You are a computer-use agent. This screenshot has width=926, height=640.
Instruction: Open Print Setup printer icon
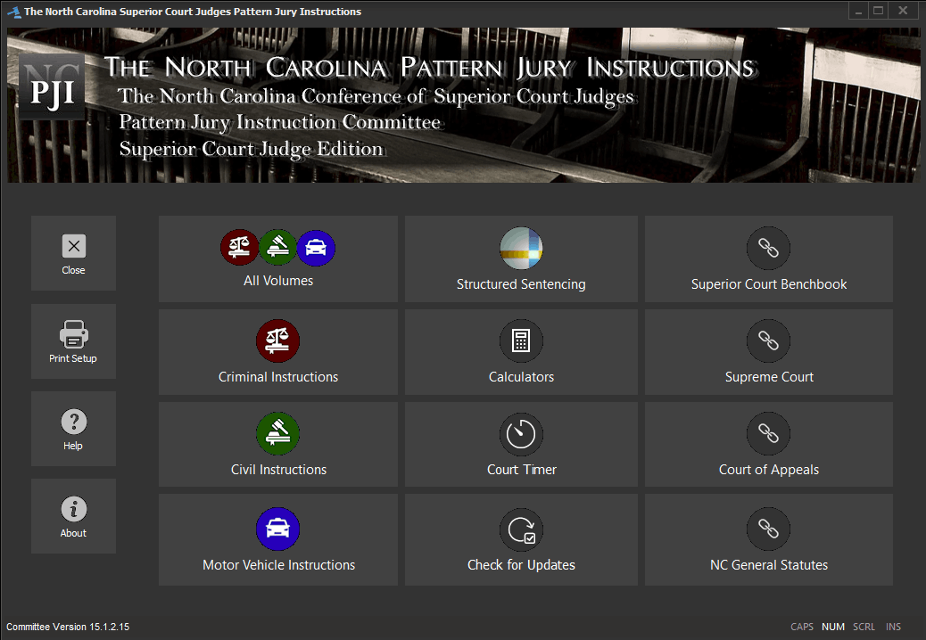tap(74, 334)
